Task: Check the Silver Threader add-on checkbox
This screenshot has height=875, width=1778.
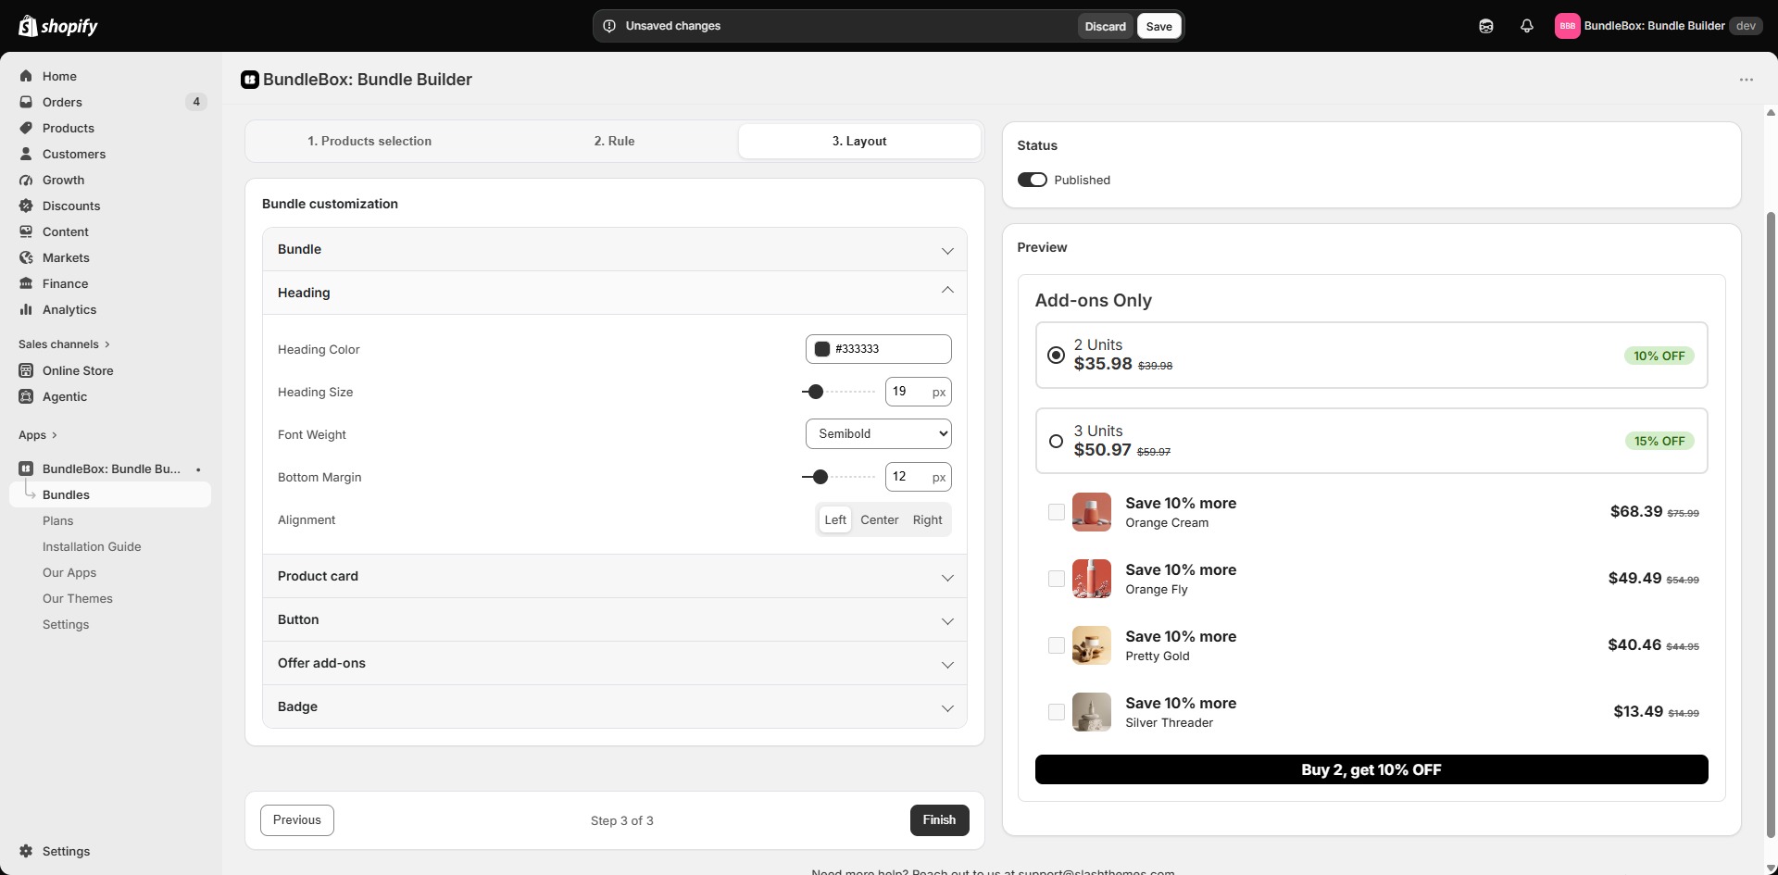Action: [1056, 712]
